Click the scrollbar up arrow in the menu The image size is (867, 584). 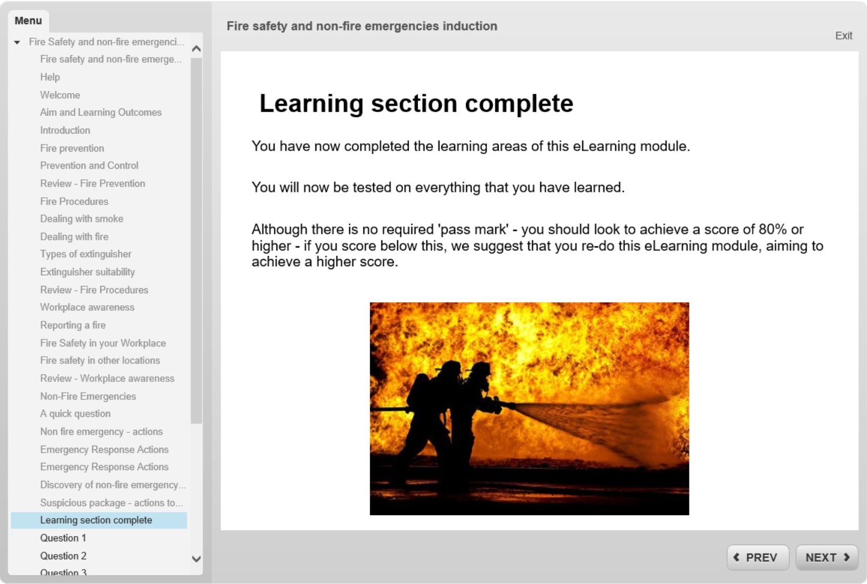(196, 49)
